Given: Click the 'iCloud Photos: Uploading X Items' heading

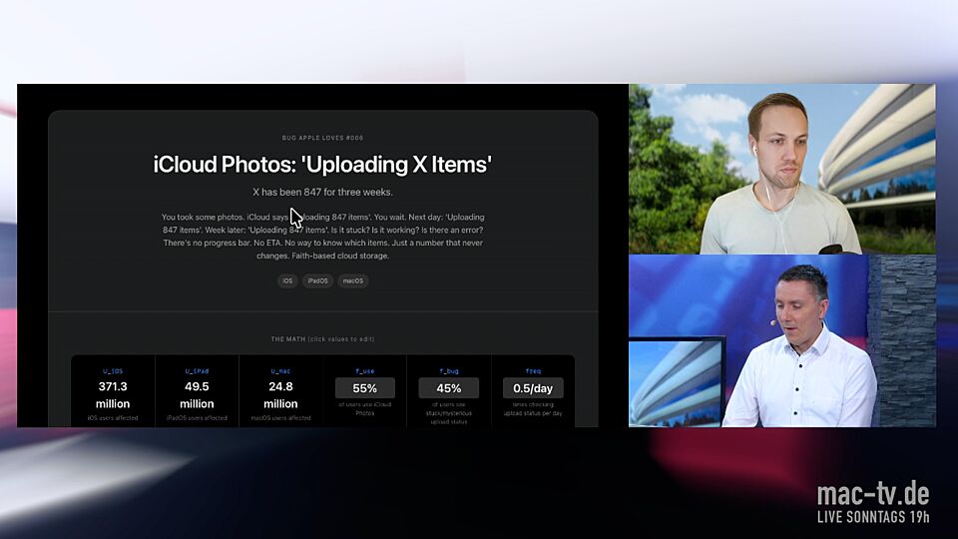Looking at the screenshot, I should point(322,165).
